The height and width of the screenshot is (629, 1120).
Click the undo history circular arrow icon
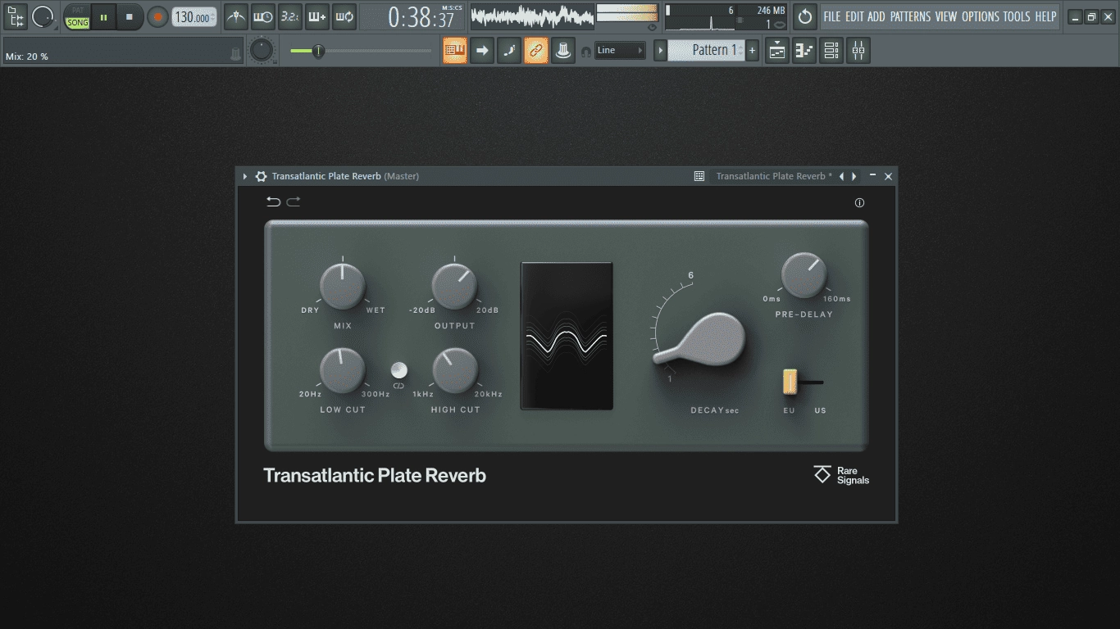[x=805, y=16]
